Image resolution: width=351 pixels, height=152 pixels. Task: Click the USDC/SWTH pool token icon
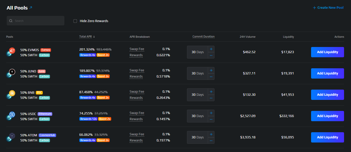(11, 116)
